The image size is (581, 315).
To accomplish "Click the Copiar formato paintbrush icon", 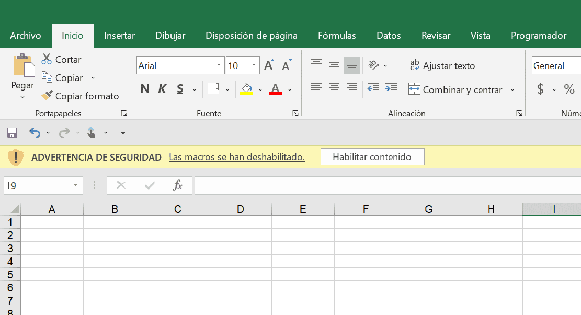I will 47,96.
